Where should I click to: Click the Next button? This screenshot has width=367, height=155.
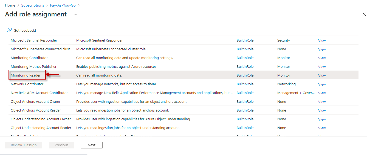92,145
